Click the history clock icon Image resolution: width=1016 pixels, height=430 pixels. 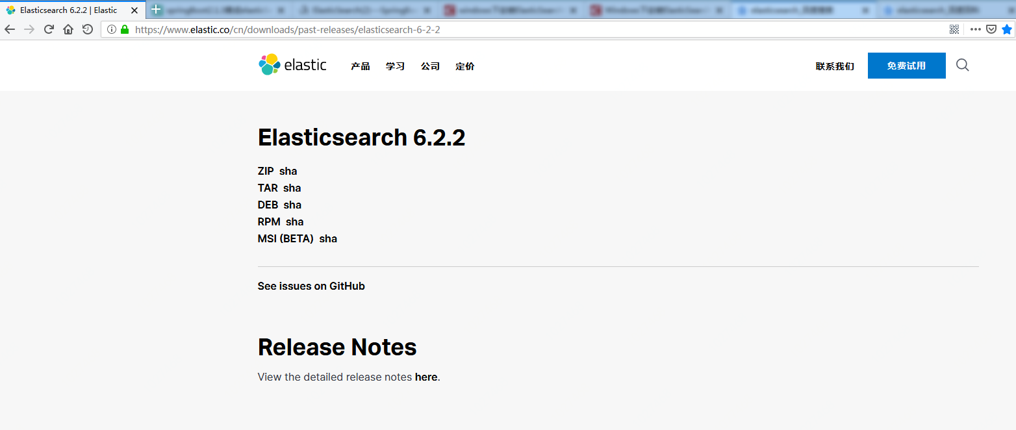[x=88, y=29]
